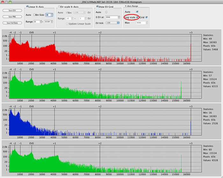This screenshot has height=178, width=223.
Task: Click the green window zoom button
Action: tap(10, 2)
